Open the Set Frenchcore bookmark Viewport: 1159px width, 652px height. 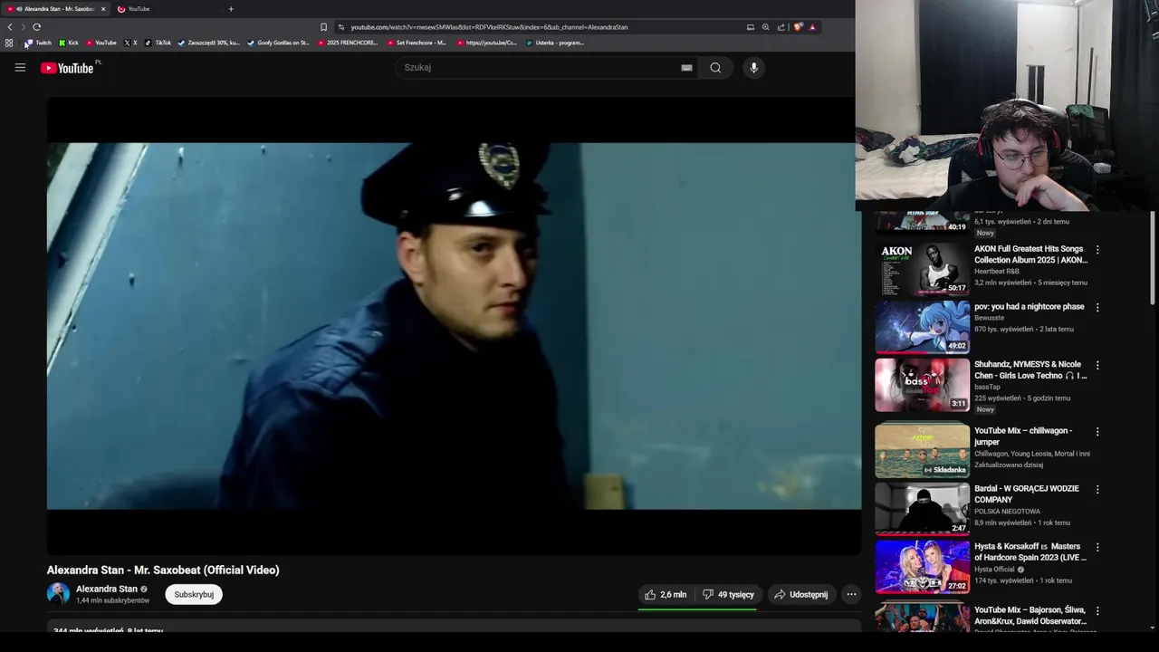tap(417, 43)
